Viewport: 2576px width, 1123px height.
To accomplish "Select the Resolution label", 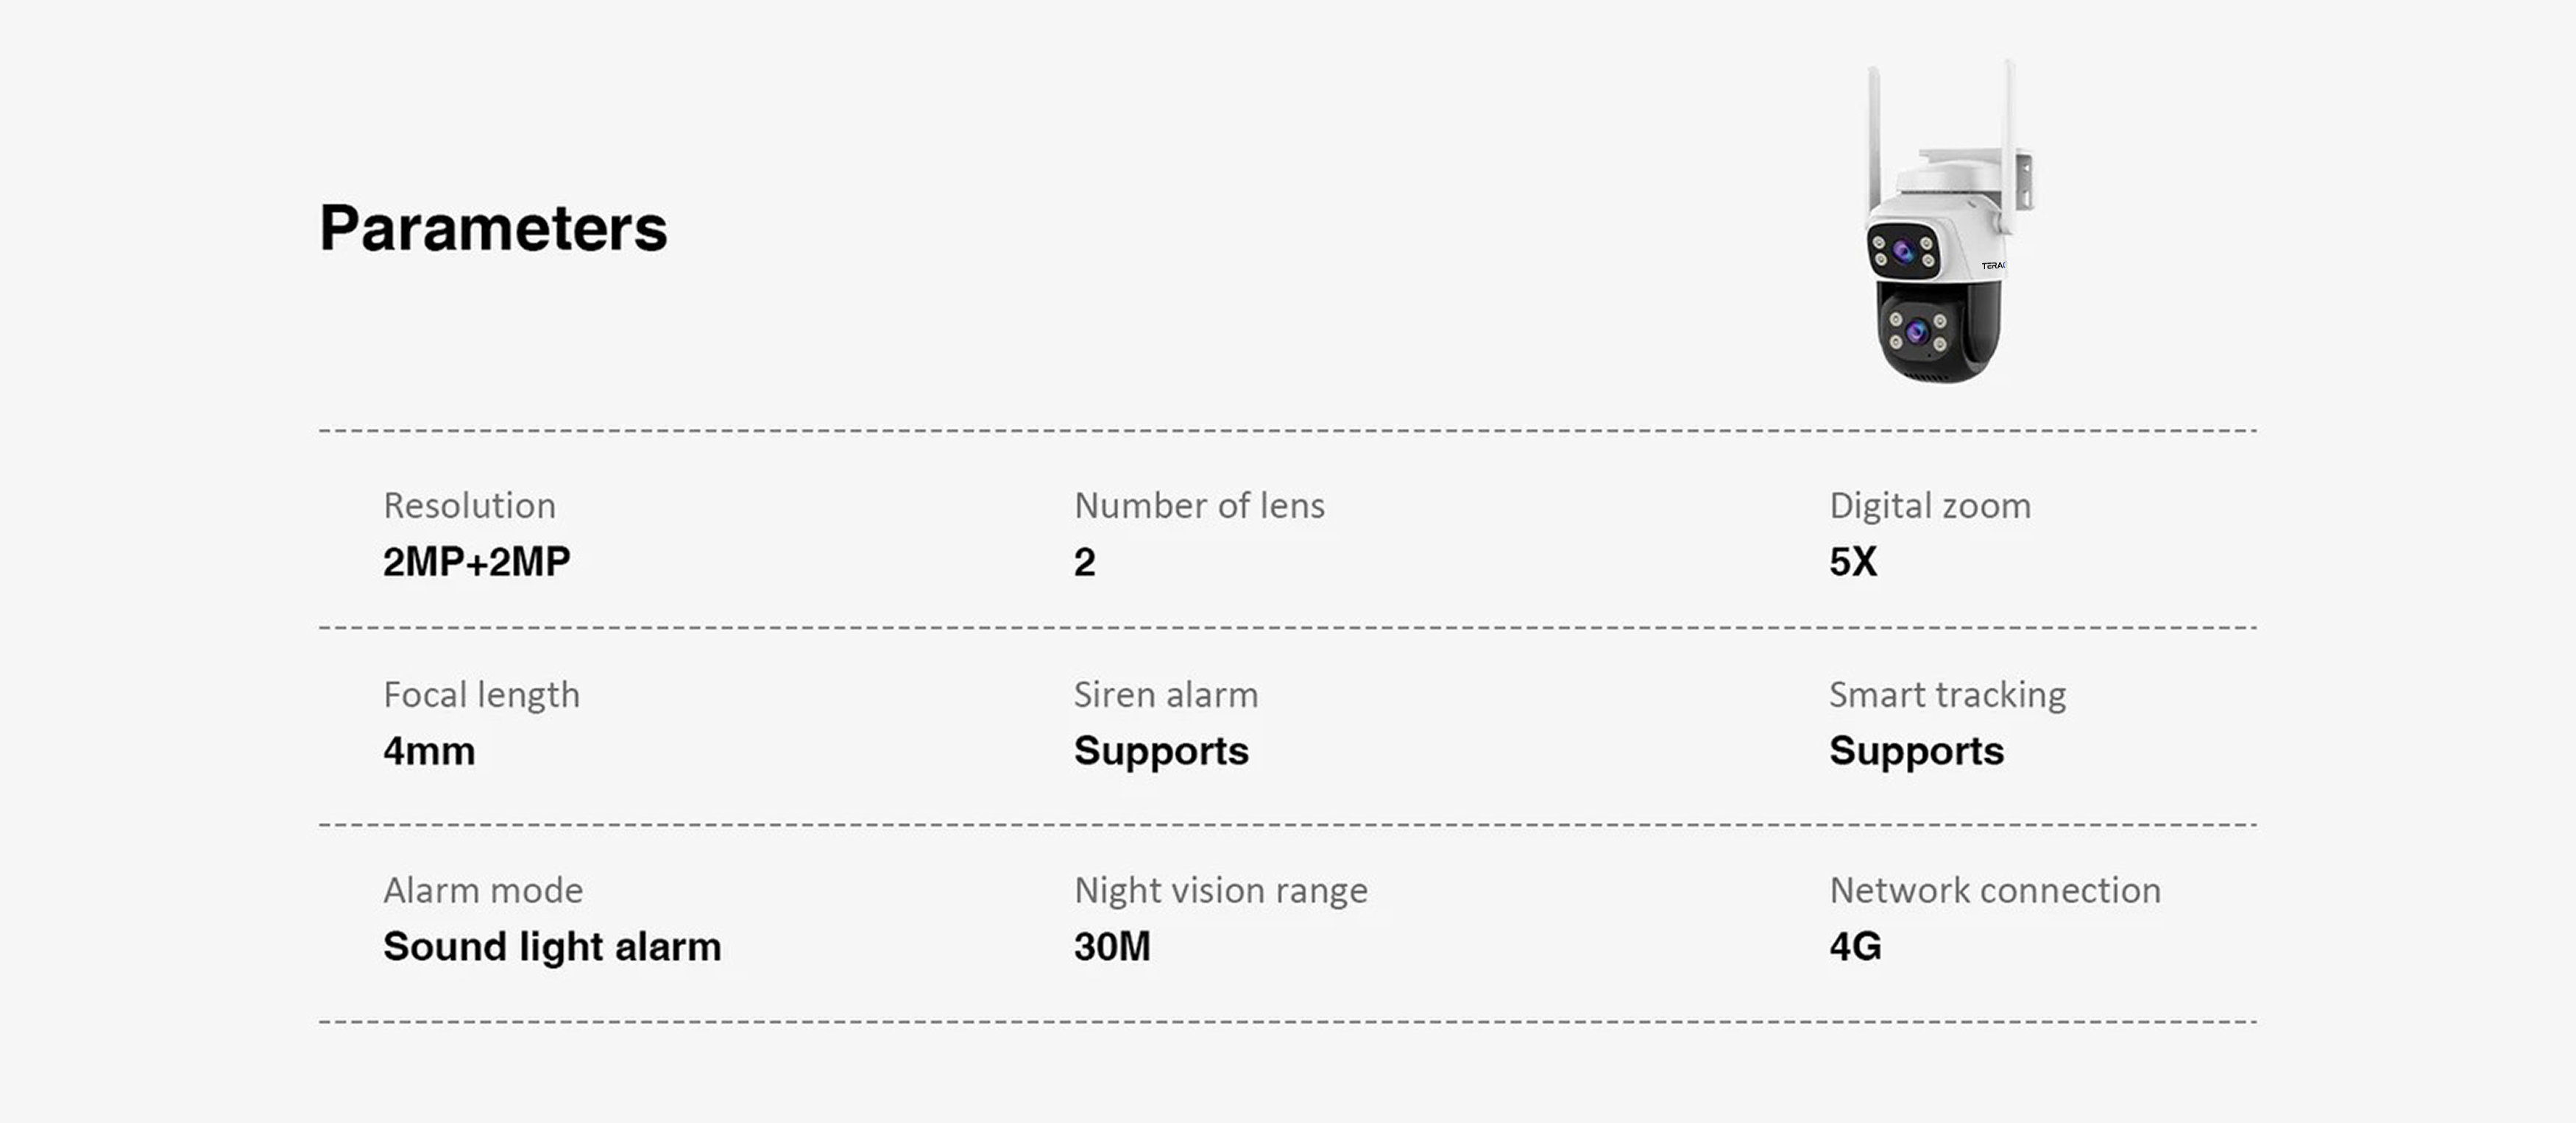I will pyautogui.click(x=469, y=505).
